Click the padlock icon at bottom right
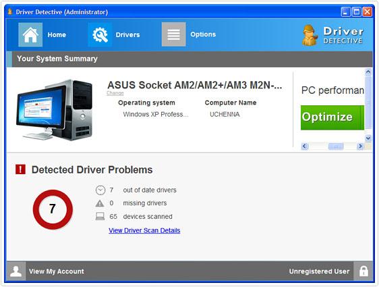379x287 pixels. pyautogui.click(x=363, y=271)
